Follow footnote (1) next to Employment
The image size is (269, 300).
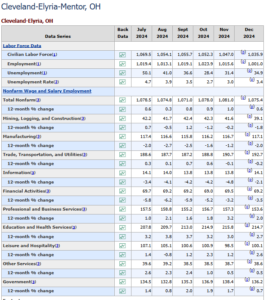tap(38, 64)
